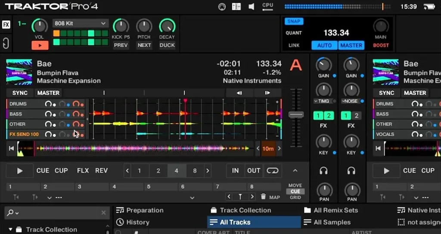Click the headphone cue icon for Deck A

(323, 171)
